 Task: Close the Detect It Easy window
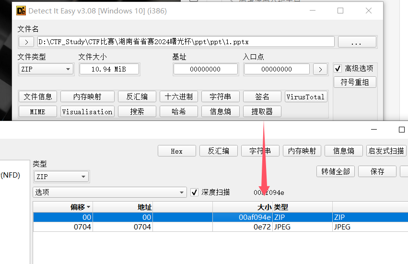tap(369, 11)
